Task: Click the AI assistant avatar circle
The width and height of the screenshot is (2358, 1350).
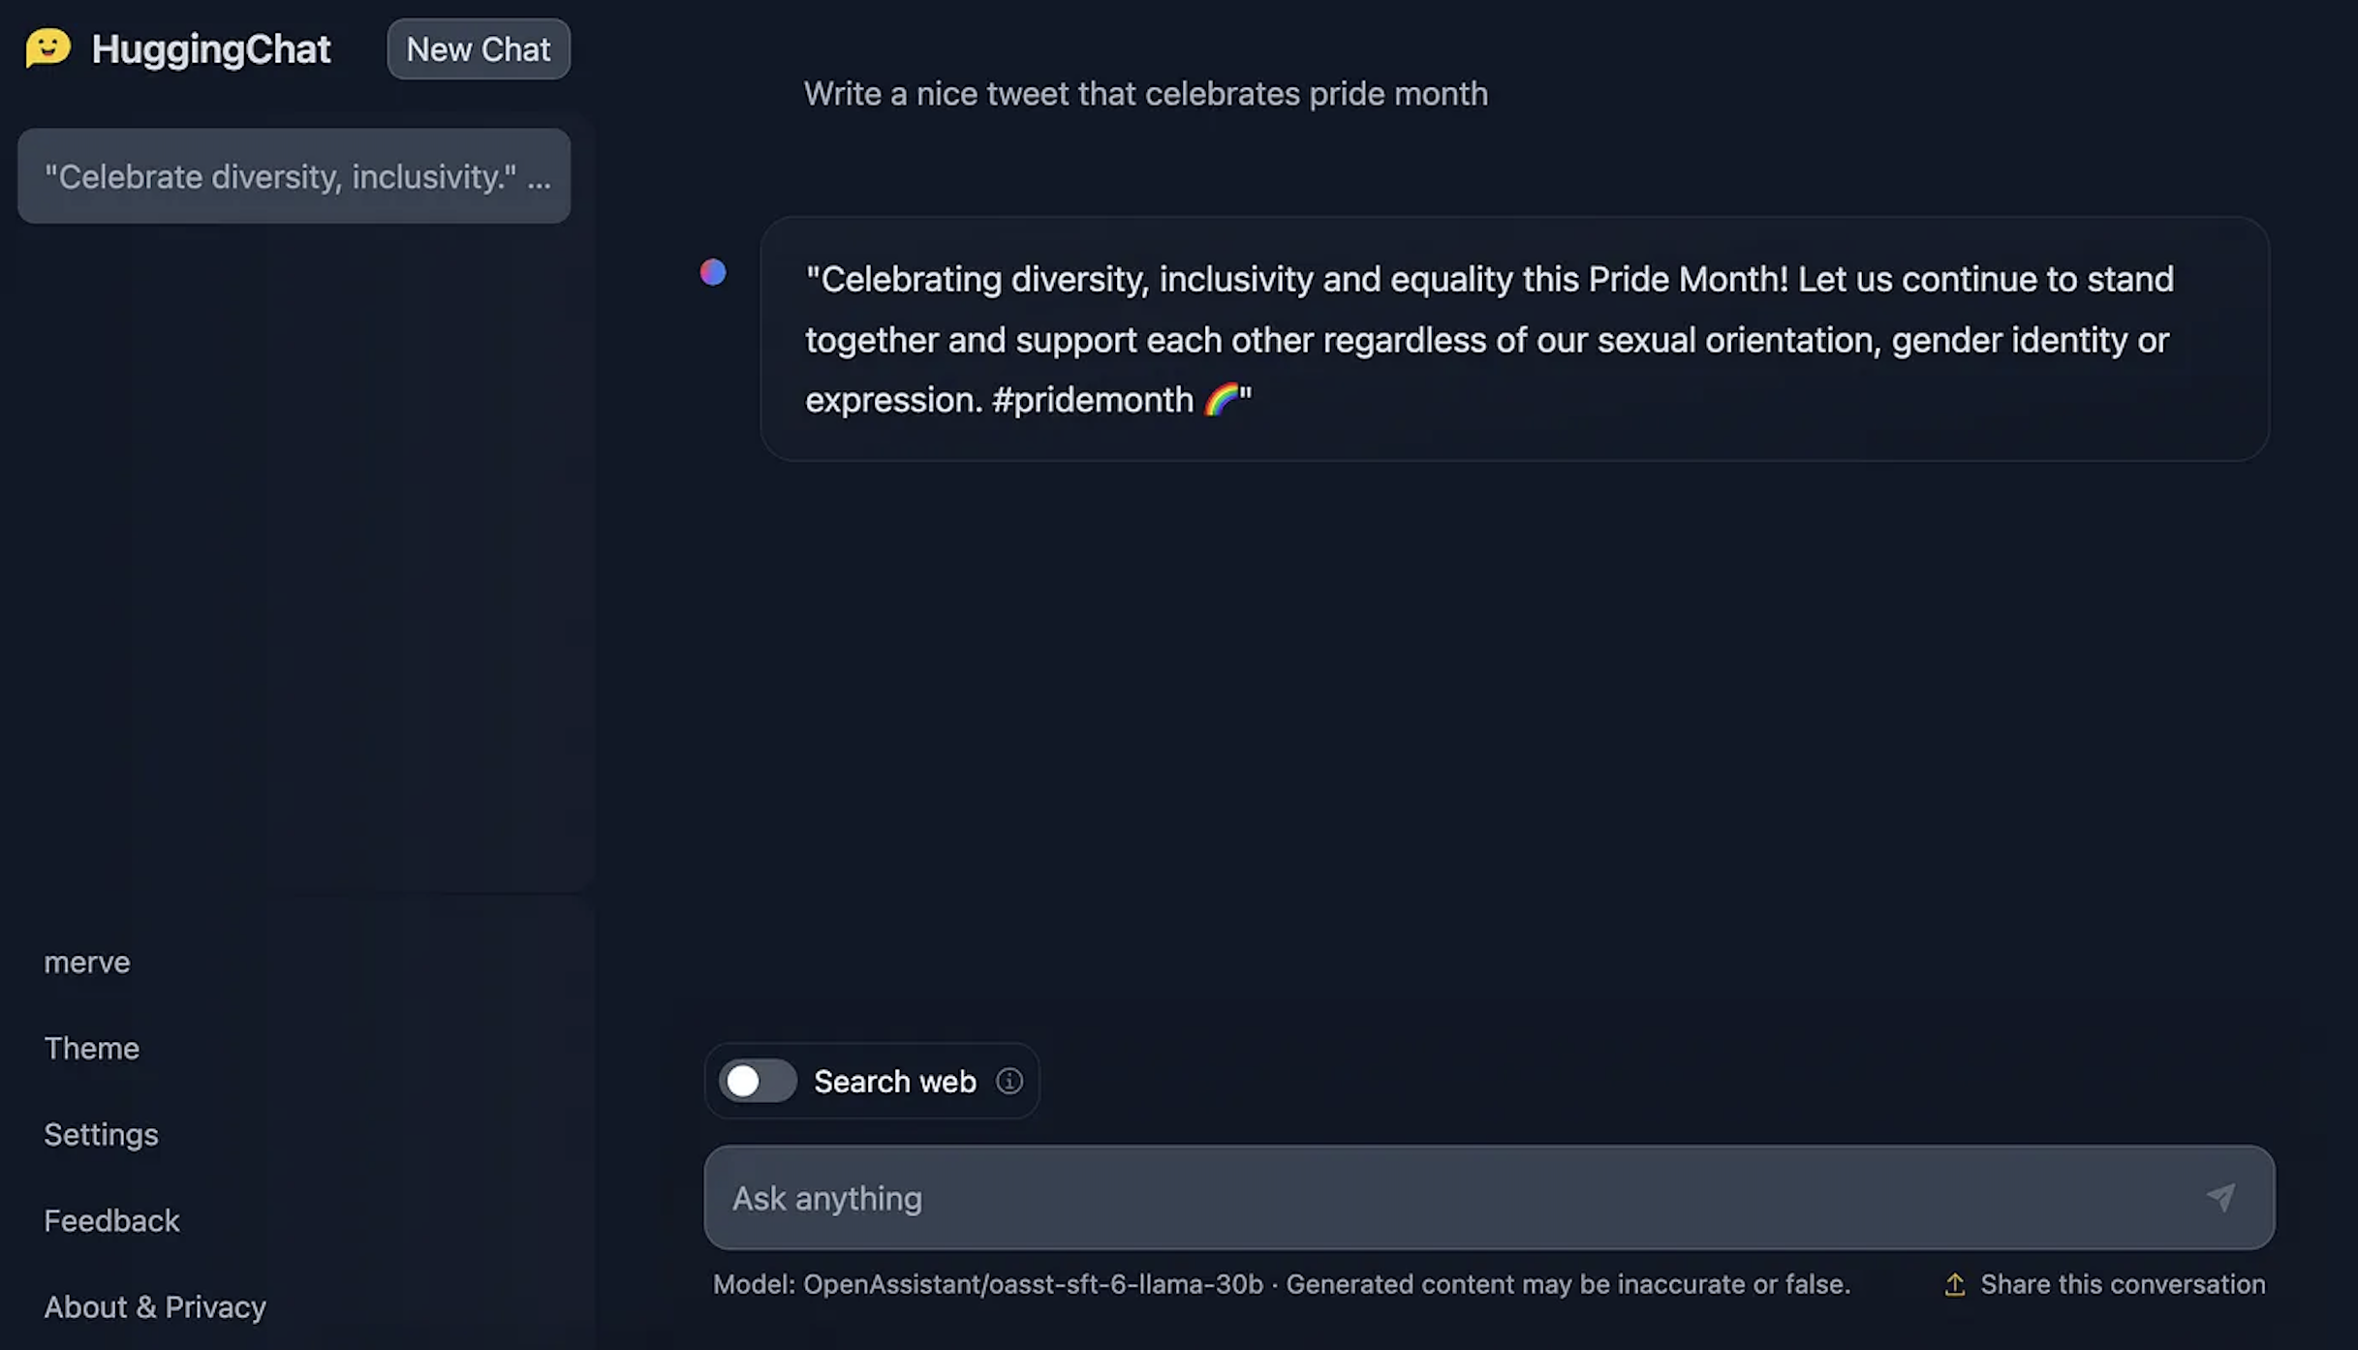Action: point(714,272)
